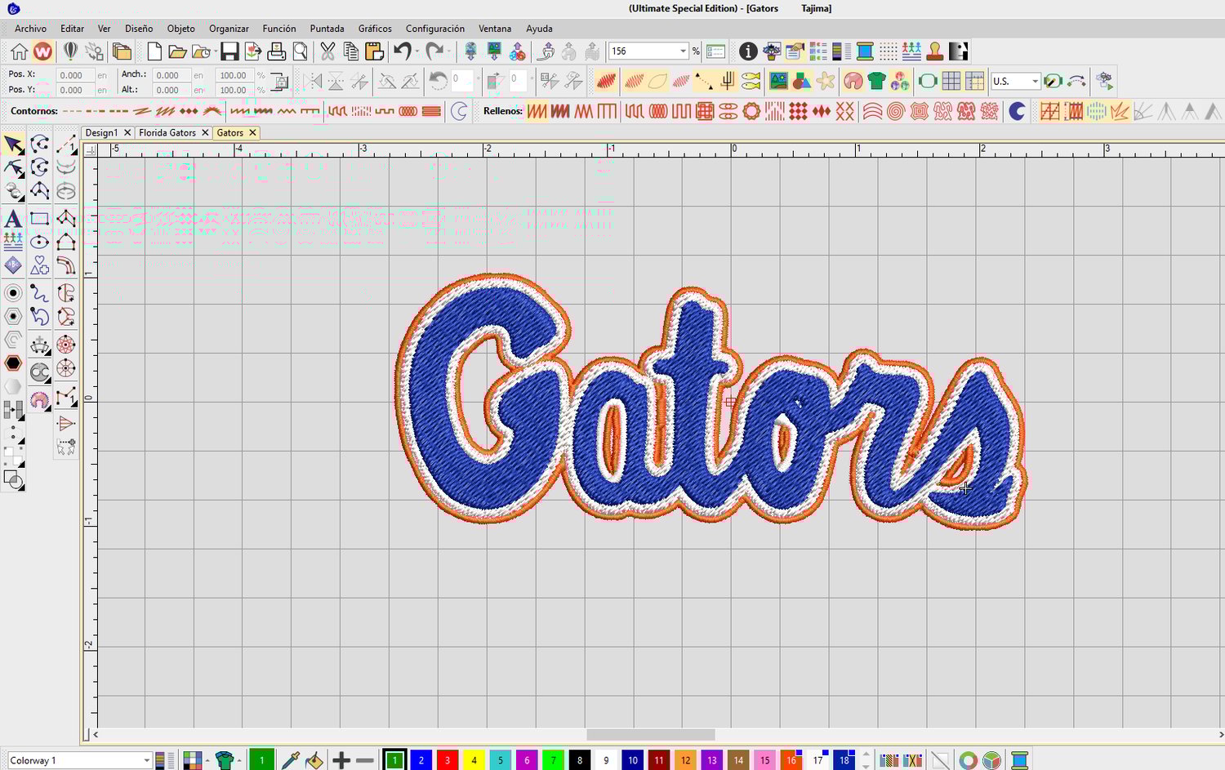Select the first Tatami fill in Rellenos
Screen dimensions: 1225x770
click(537, 111)
